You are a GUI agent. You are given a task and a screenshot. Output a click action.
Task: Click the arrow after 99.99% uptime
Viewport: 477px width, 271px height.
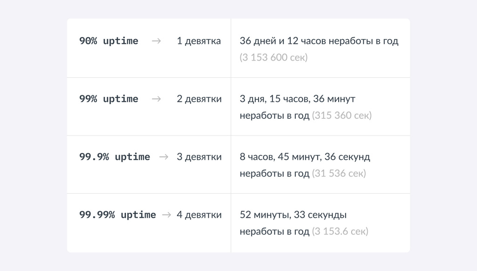pyautogui.click(x=166, y=215)
